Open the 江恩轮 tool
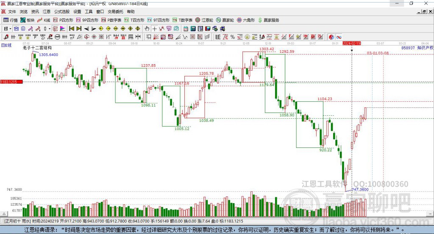 [x=204, y=20]
